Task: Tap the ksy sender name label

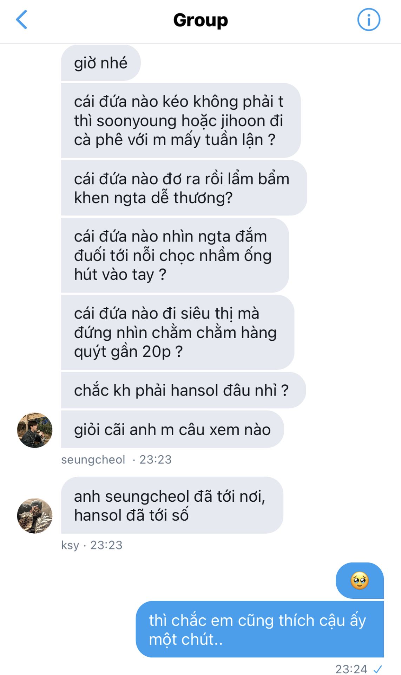Action: 70,545
